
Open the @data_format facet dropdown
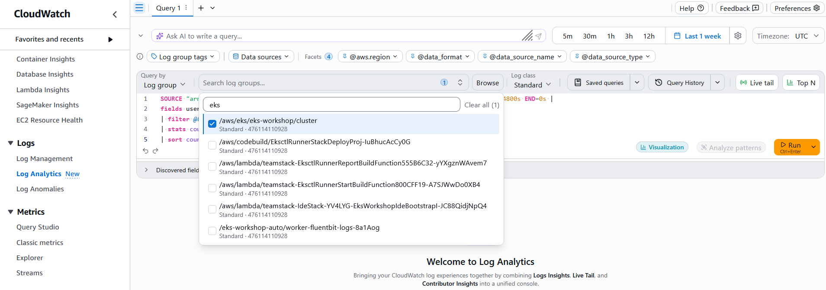point(440,57)
